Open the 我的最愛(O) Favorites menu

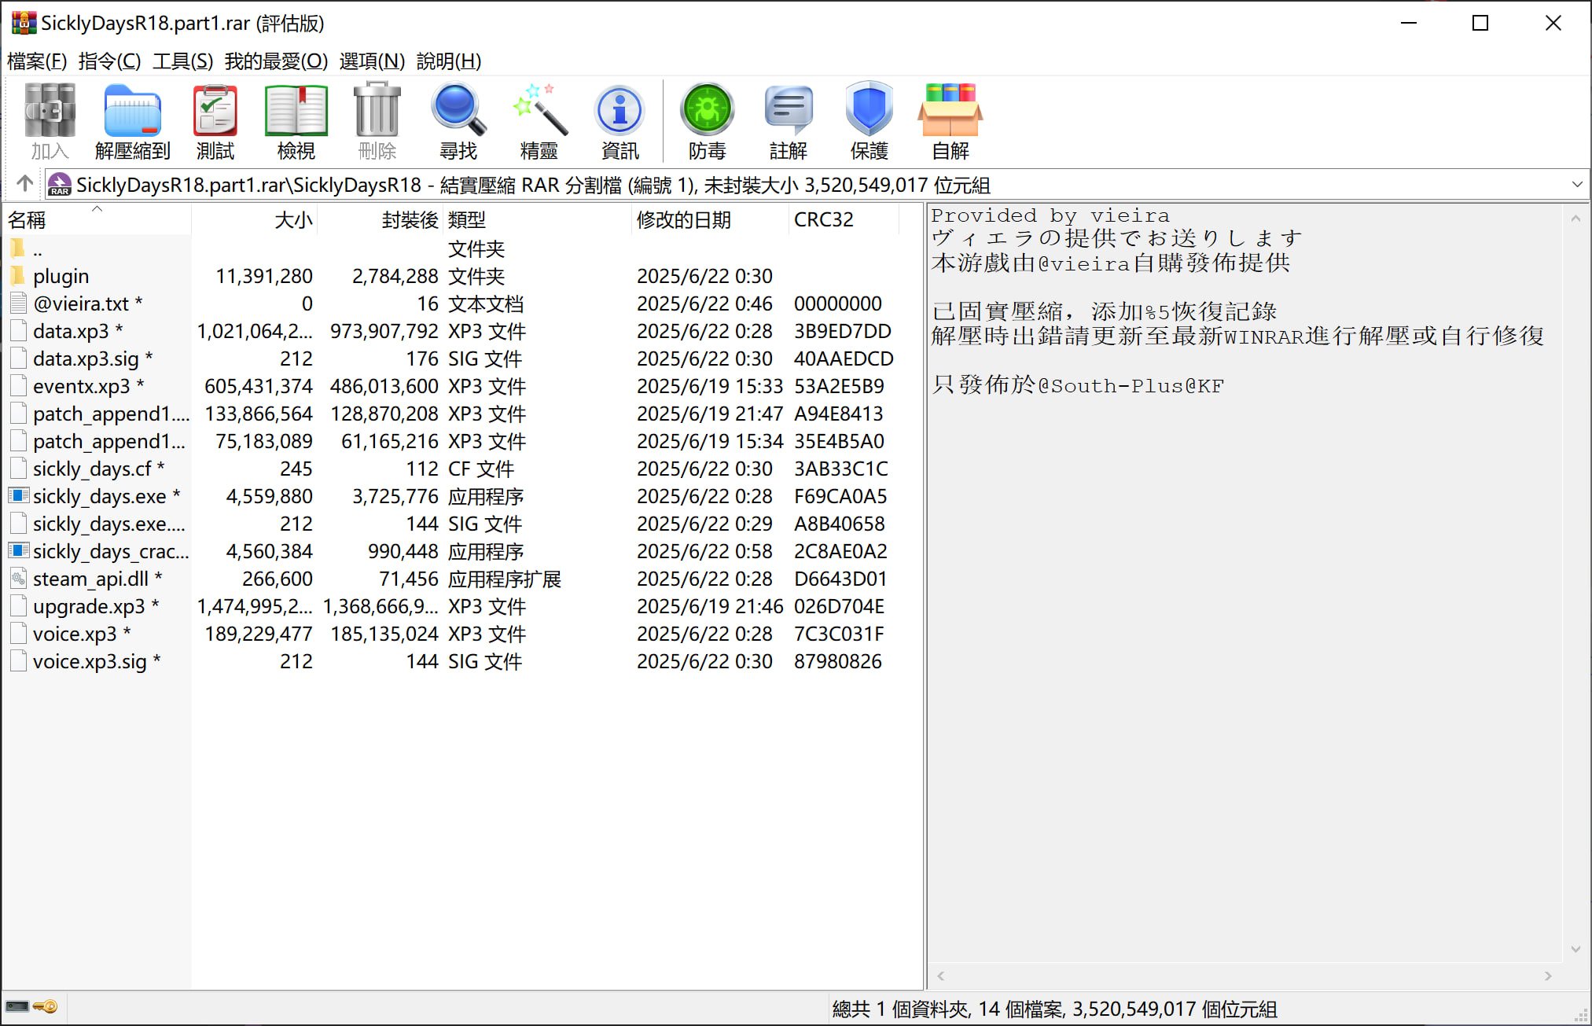click(275, 61)
